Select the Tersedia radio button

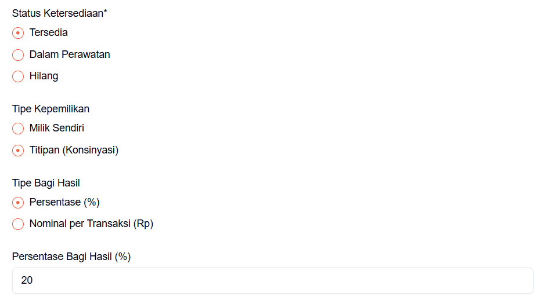tap(18, 33)
